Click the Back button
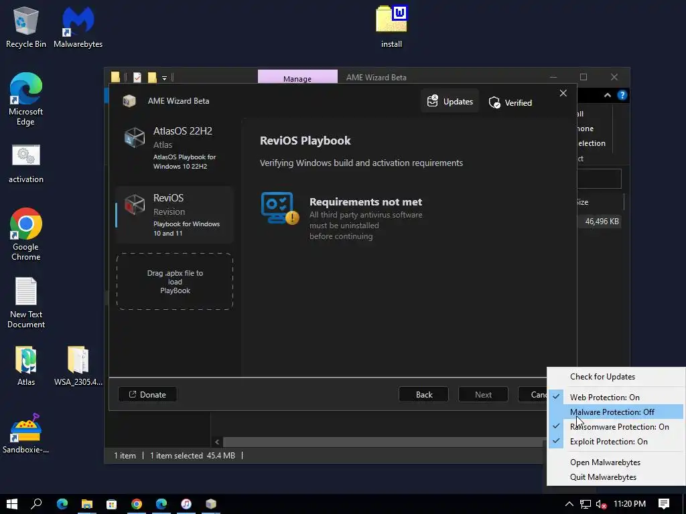Screen dimensions: 686x514 coord(423,395)
